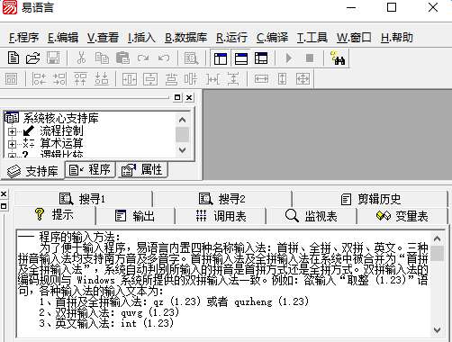The width and height of the screenshot is (452, 342).
Task: Open the 调用表 tab
Action: coord(221,216)
